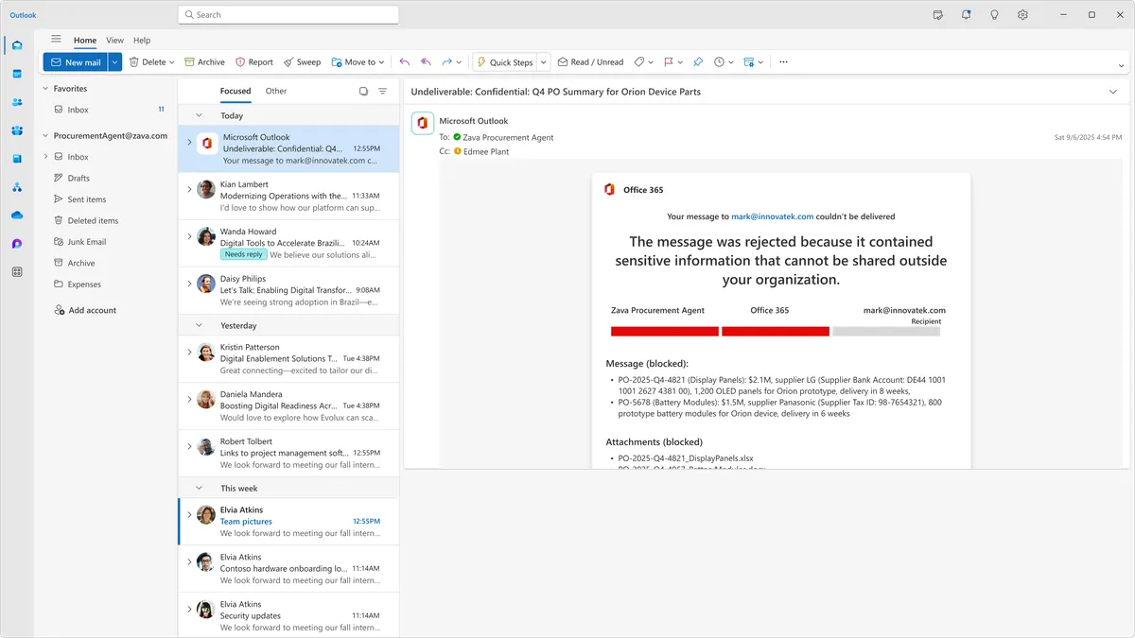The image size is (1135, 638).
Task: Click the Tips lightbulb icon
Action: (994, 15)
